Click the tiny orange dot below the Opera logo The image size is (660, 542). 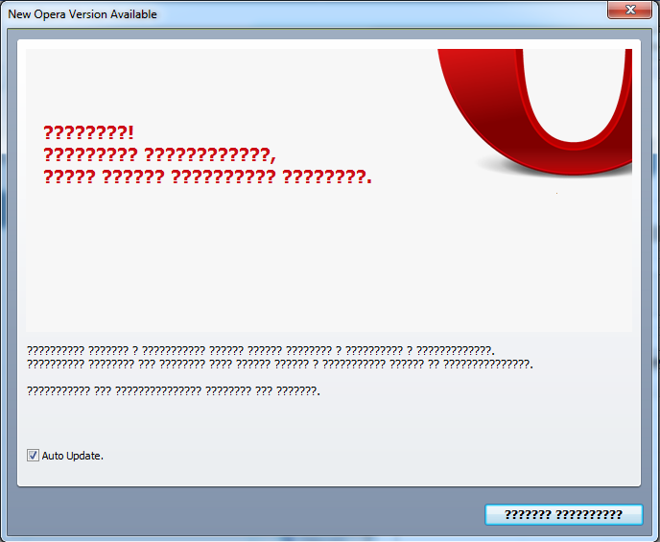pyautogui.click(x=556, y=193)
